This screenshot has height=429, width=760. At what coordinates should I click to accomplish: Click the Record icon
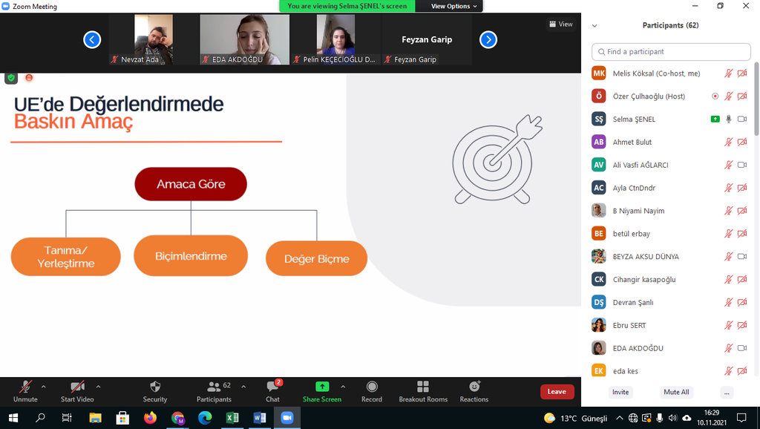(372, 387)
